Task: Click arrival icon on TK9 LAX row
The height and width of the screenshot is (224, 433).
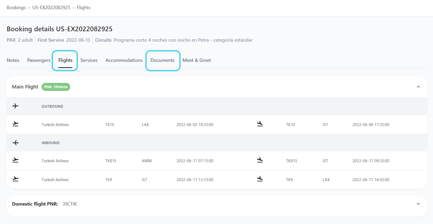Action: pyautogui.click(x=260, y=179)
